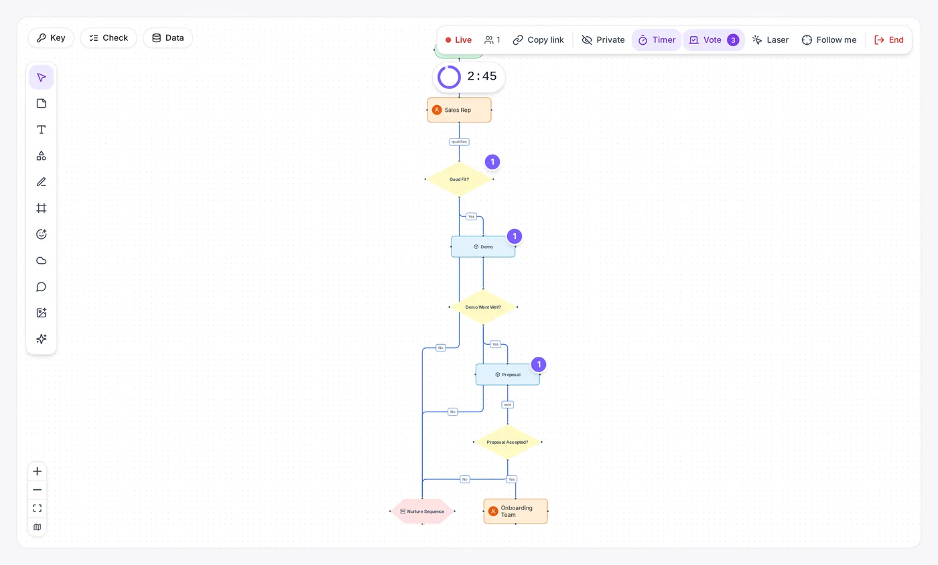Viewport: 938px width, 565px height.
Task: Select the Proposal Accepted? diamond
Action: (x=507, y=442)
